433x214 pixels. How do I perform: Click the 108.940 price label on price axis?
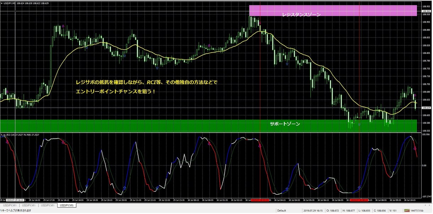click(425, 11)
